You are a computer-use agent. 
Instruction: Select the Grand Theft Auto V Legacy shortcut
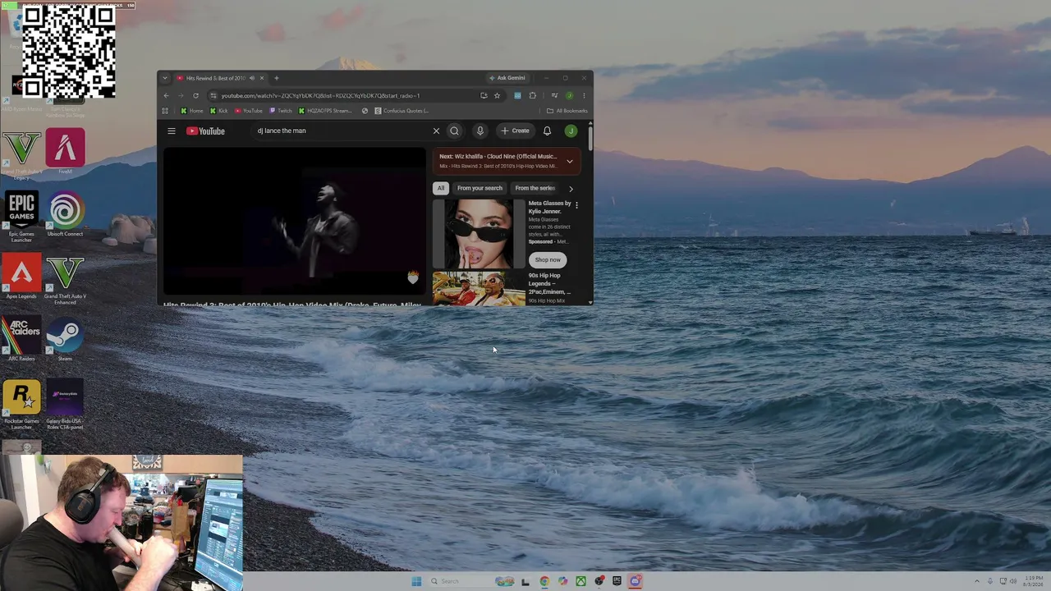tap(21, 155)
